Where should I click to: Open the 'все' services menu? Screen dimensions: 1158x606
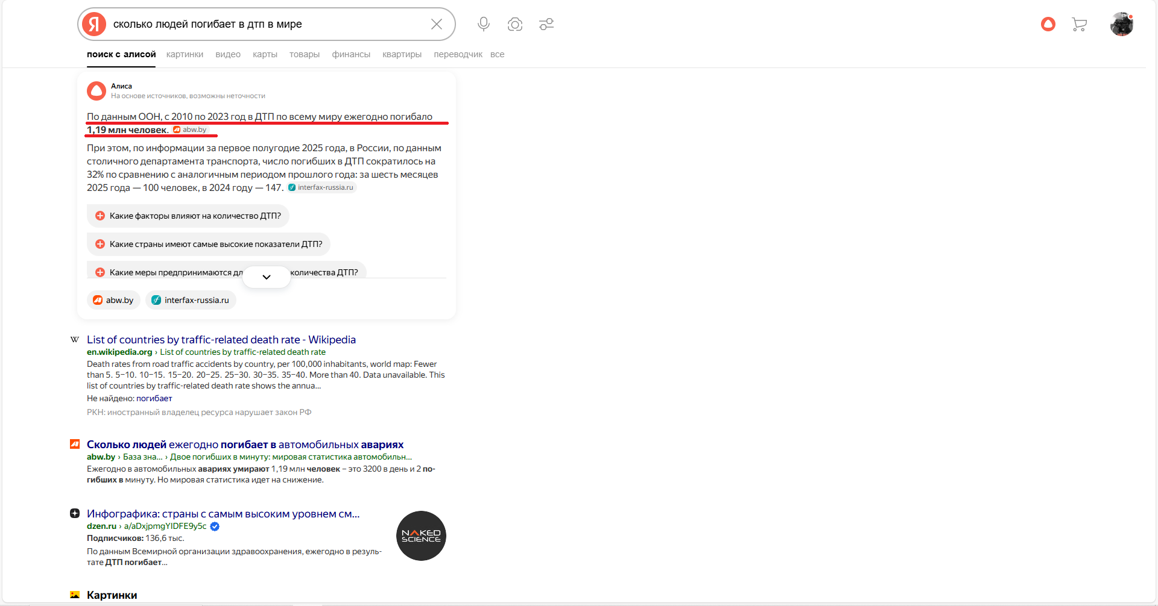click(497, 54)
